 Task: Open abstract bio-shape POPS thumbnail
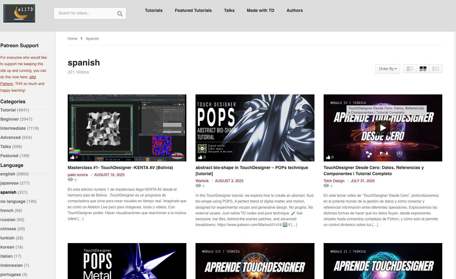click(x=255, y=128)
